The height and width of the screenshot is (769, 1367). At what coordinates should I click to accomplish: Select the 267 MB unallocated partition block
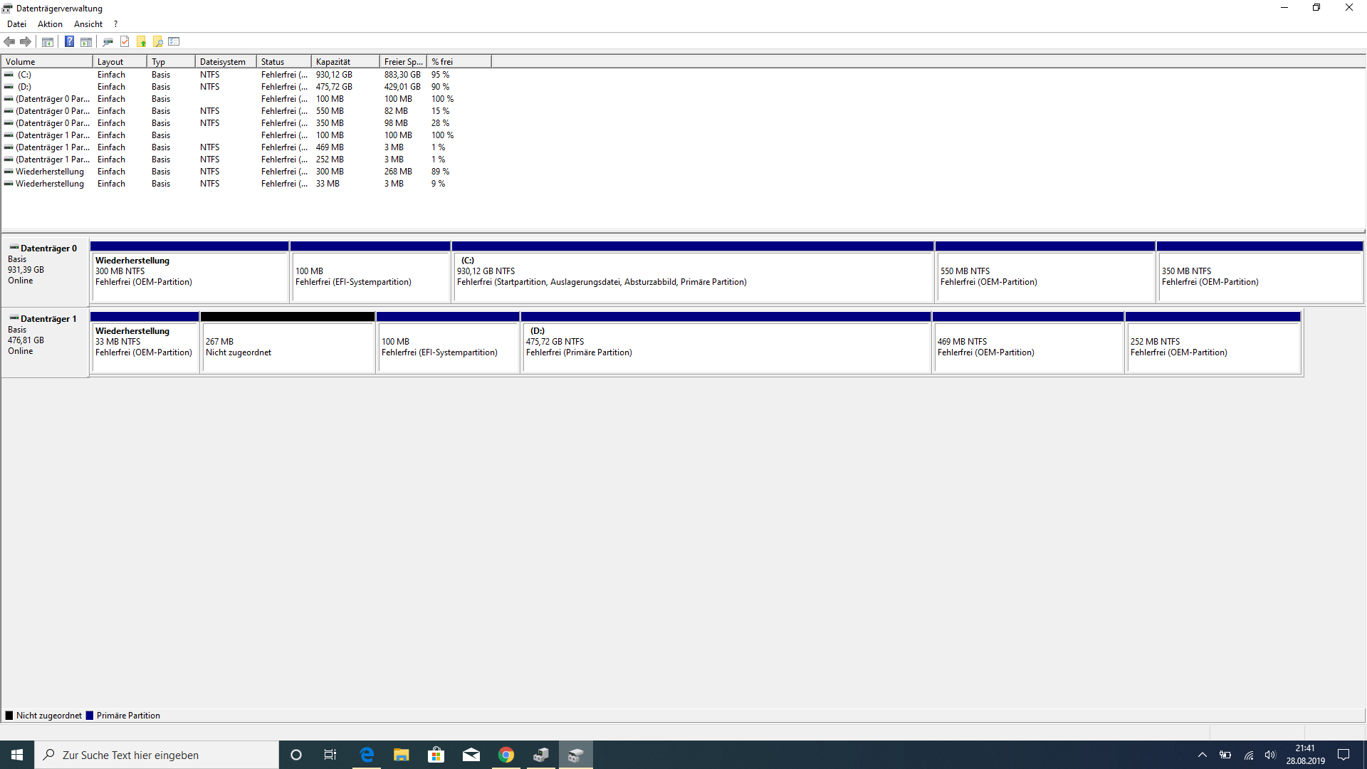pos(288,347)
